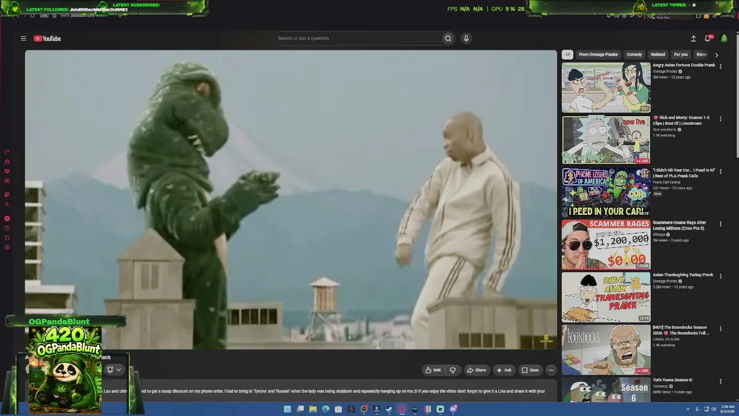
Task: Open Angry Asian Fortune Cookie Prank thumbnail
Action: point(606,87)
